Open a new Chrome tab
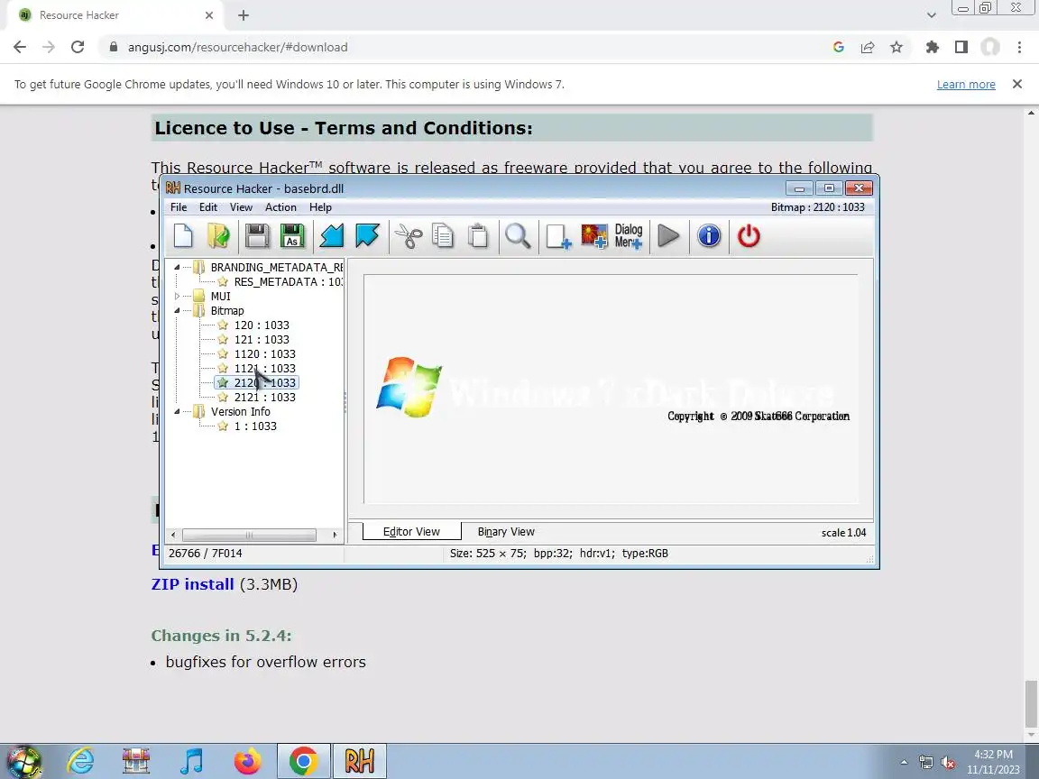 coord(244,15)
